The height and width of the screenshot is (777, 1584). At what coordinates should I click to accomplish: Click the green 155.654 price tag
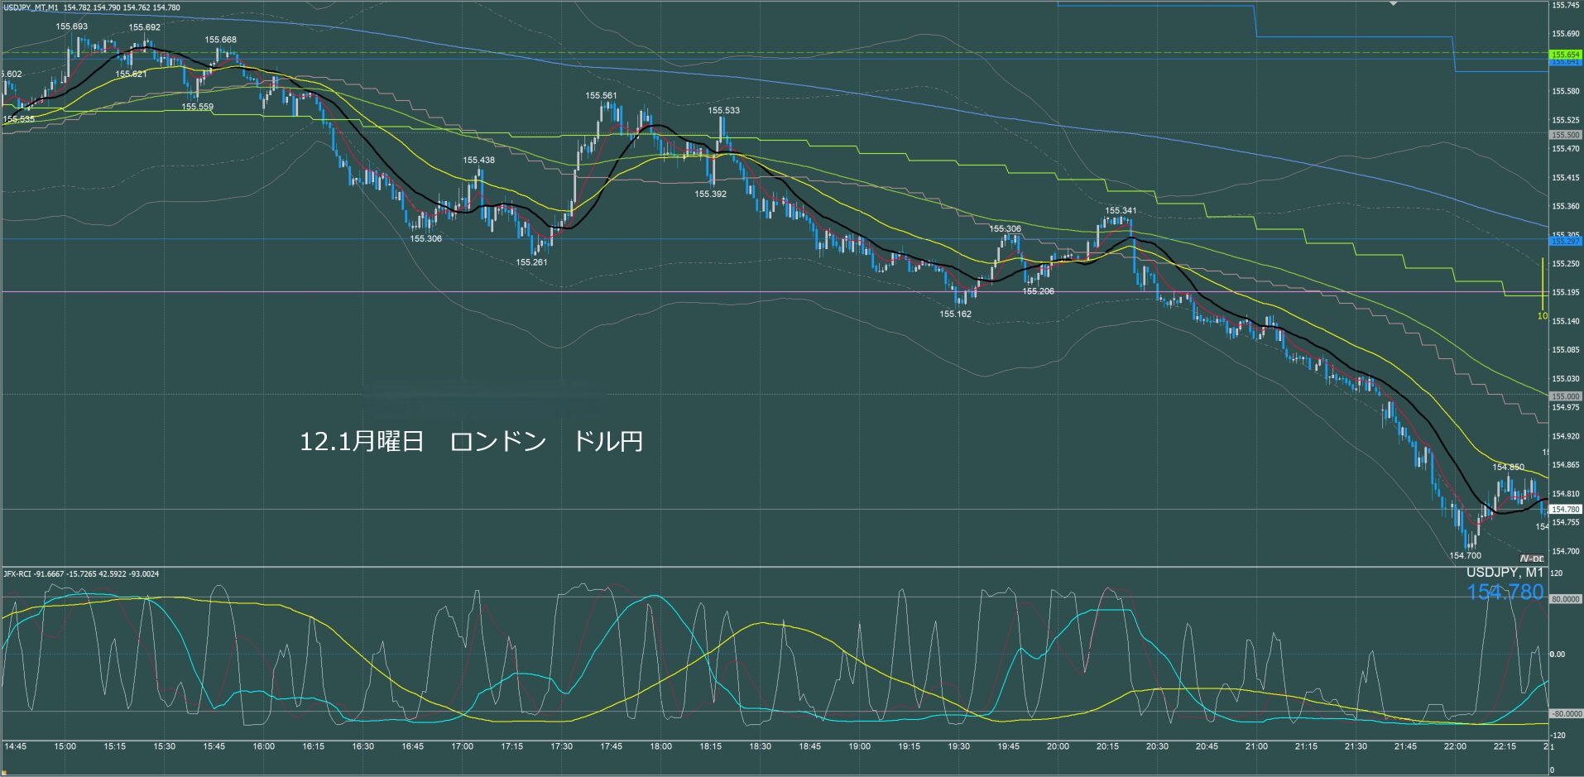pyautogui.click(x=1565, y=55)
